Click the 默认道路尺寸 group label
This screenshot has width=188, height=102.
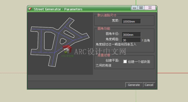[x=107, y=15]
